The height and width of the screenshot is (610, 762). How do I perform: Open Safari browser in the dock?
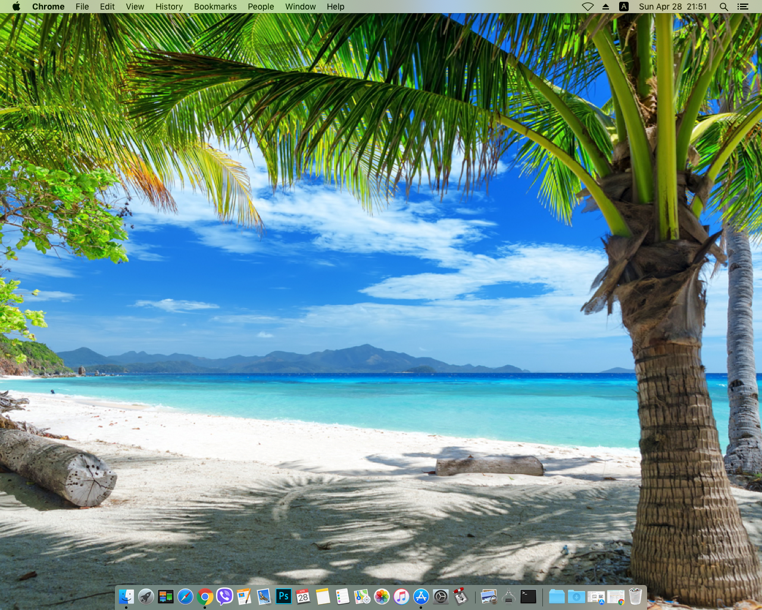coord(185,596)
